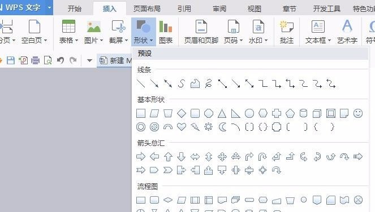Select the cross basic shape
This screenshot has width=375, height=212.
click(x=277, y=113)
